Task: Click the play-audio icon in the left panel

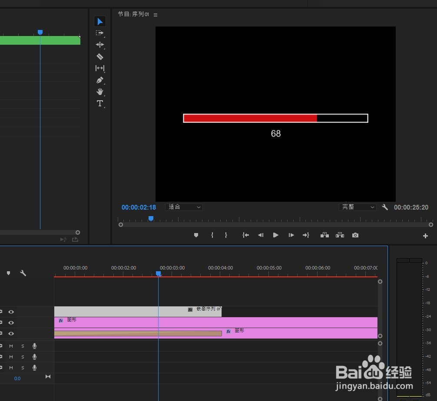Action: [63, 240]
